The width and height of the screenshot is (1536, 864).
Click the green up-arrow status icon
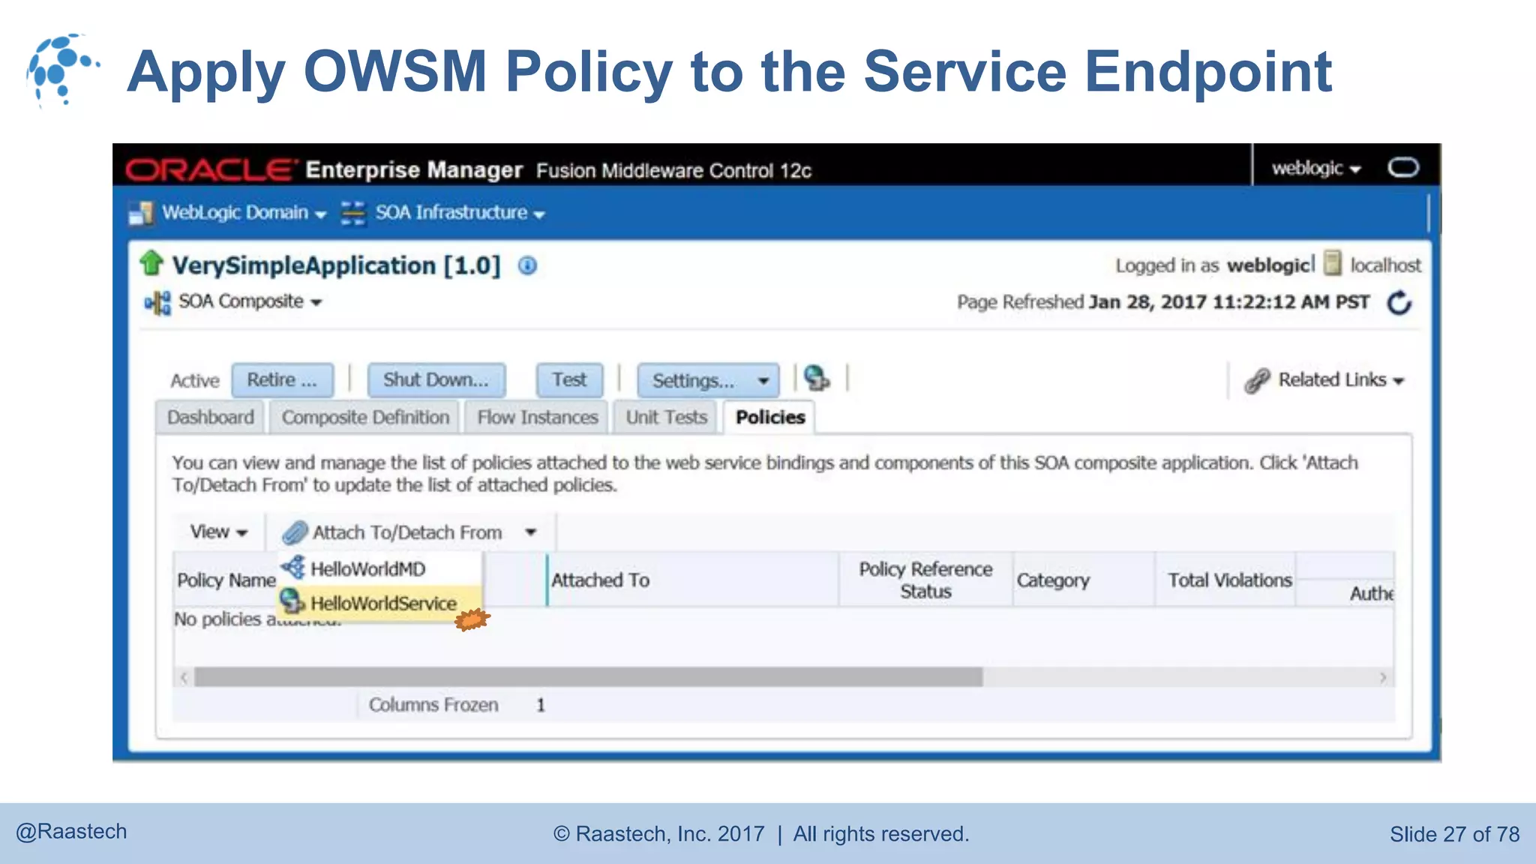[x=151, y=263]
